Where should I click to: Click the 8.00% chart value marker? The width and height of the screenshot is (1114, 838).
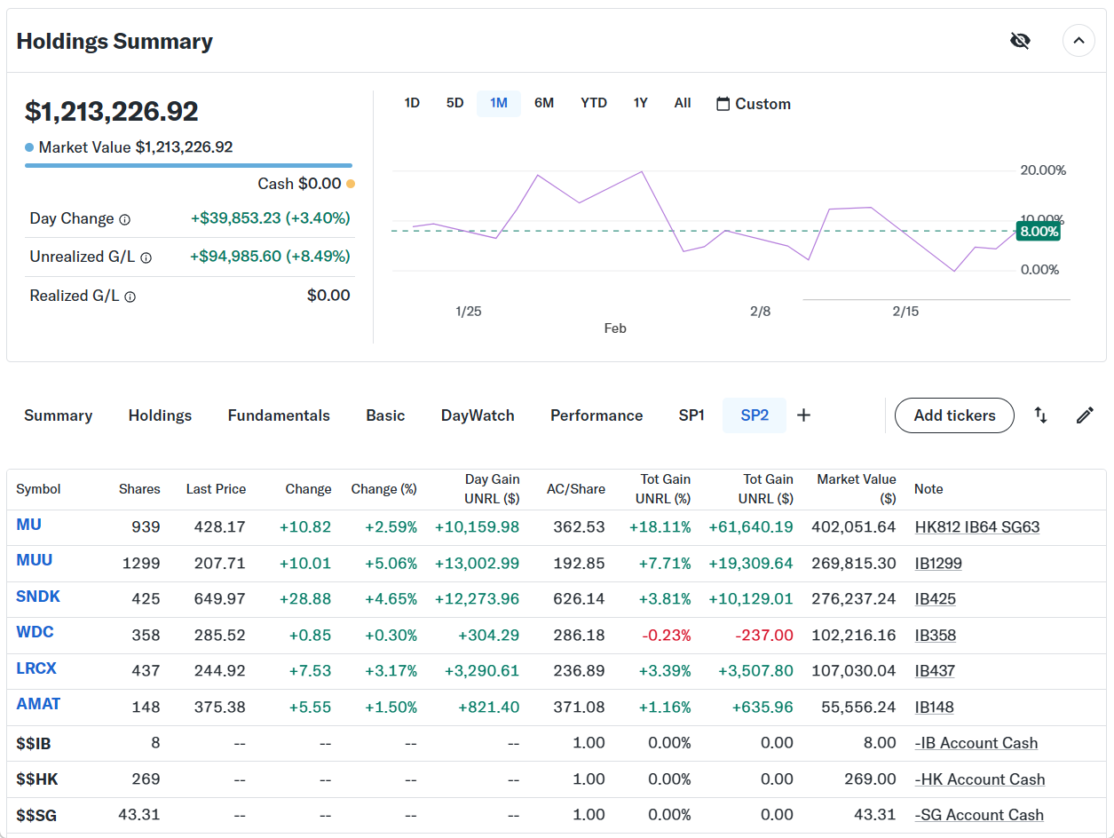pos(1039,232)
